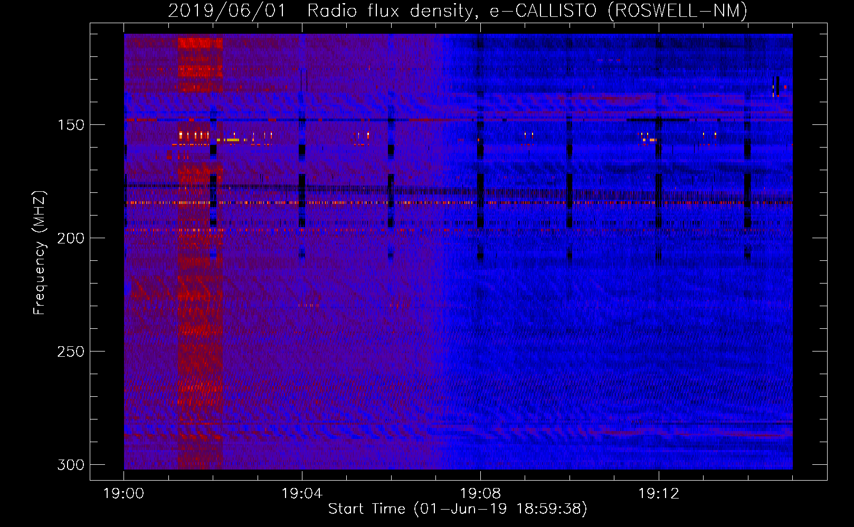Viewport: 854px width, 527px height.
Task: Click the 19:08 time tick label
Action: [480, 494]
